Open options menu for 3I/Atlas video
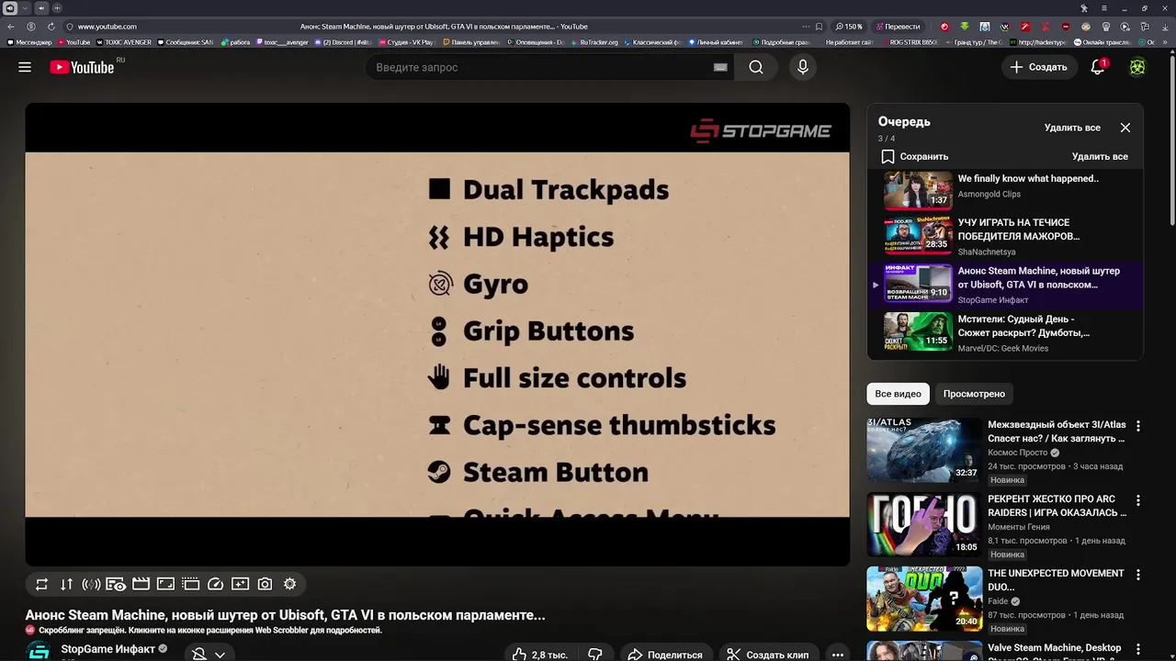 [x=1138, y=426]
